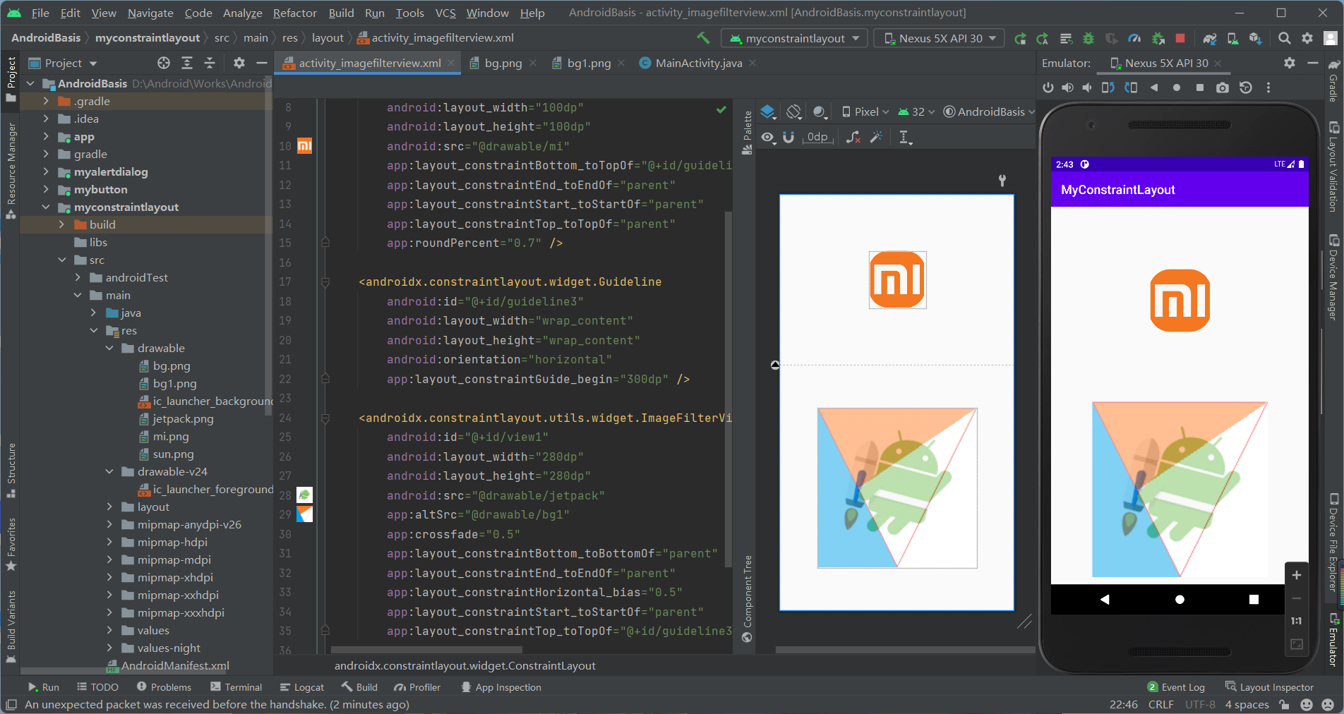Click the green Debug bug icon
The image size is (1344, 714).
point(1088,38)
